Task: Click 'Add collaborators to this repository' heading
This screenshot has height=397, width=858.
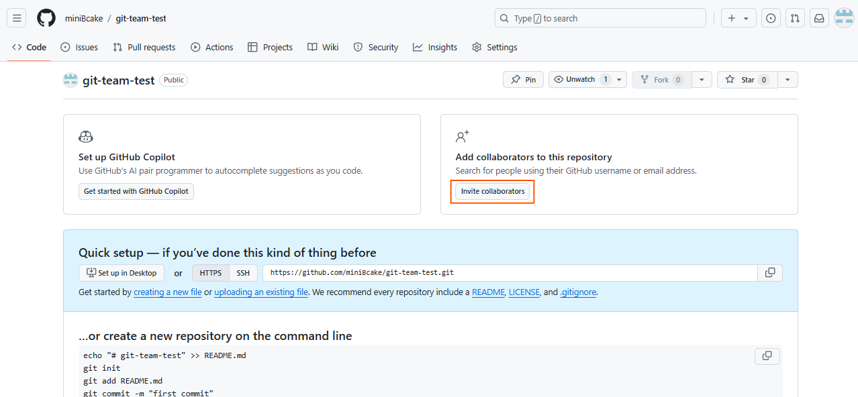Action: [x=534, y=157]
